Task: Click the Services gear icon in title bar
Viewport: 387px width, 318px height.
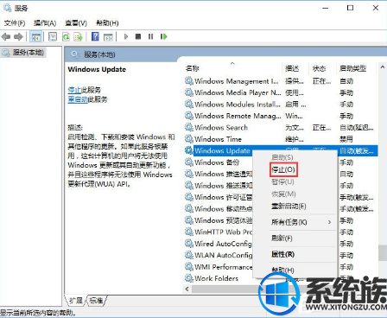Action: 8,8
